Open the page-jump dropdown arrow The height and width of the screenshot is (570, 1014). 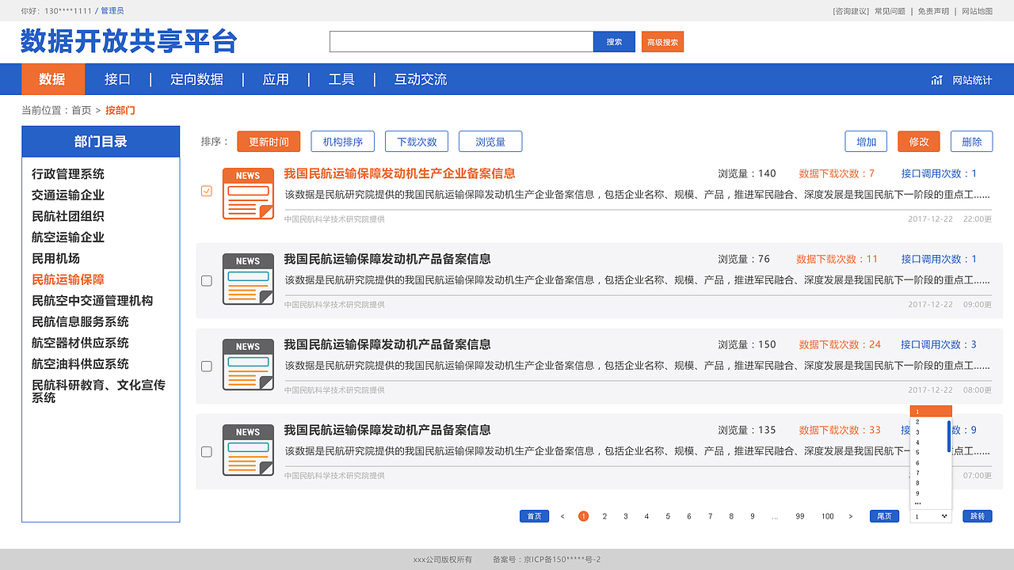[944, 516]
